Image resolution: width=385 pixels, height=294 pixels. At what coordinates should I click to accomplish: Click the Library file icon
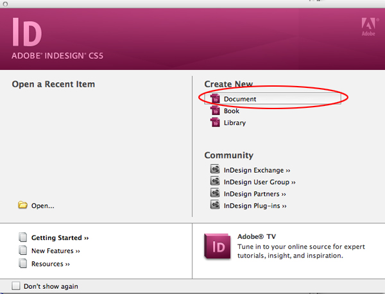(215, 122)
